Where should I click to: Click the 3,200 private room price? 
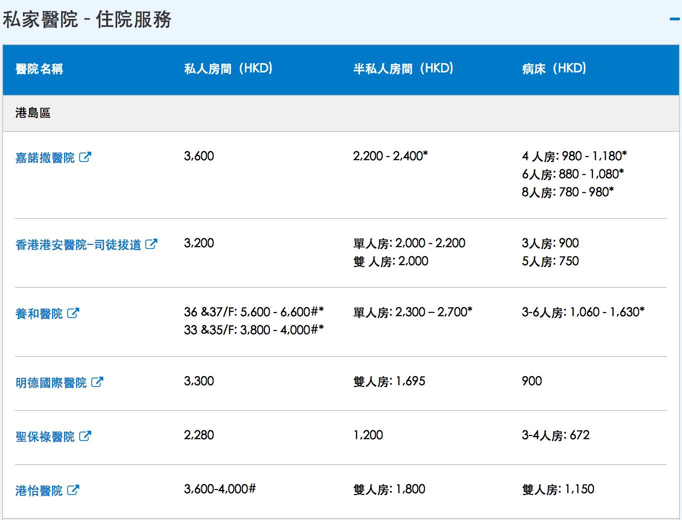(x=199, y=243)
